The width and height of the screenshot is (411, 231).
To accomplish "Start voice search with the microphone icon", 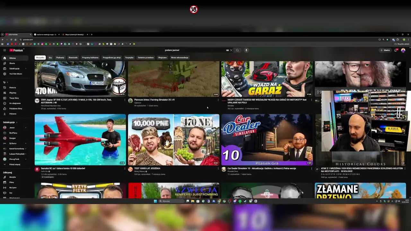I will pyautogui.click(x=246, y=50).
